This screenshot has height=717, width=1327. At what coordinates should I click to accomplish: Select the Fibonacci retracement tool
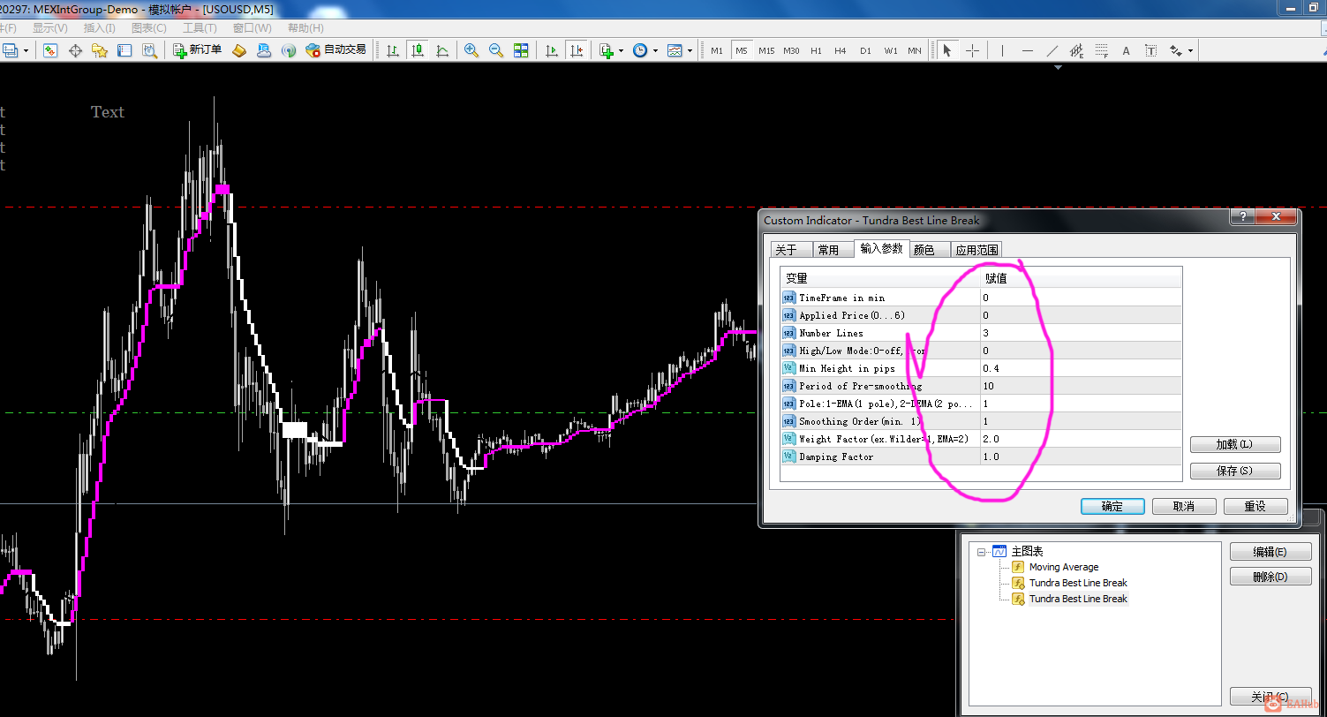(1102, 50)
